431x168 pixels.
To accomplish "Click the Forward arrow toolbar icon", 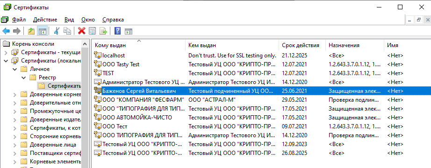I will pos(17,31).
